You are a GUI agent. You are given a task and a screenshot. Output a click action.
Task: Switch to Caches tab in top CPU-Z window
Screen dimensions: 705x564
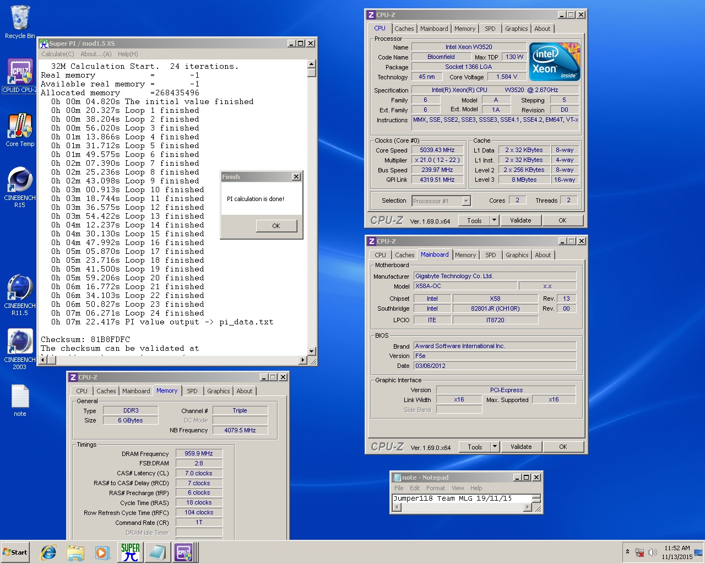404,29
